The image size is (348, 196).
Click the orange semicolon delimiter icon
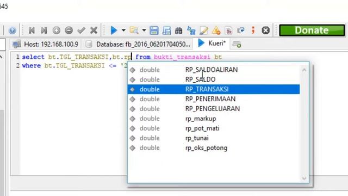[253, 30]
